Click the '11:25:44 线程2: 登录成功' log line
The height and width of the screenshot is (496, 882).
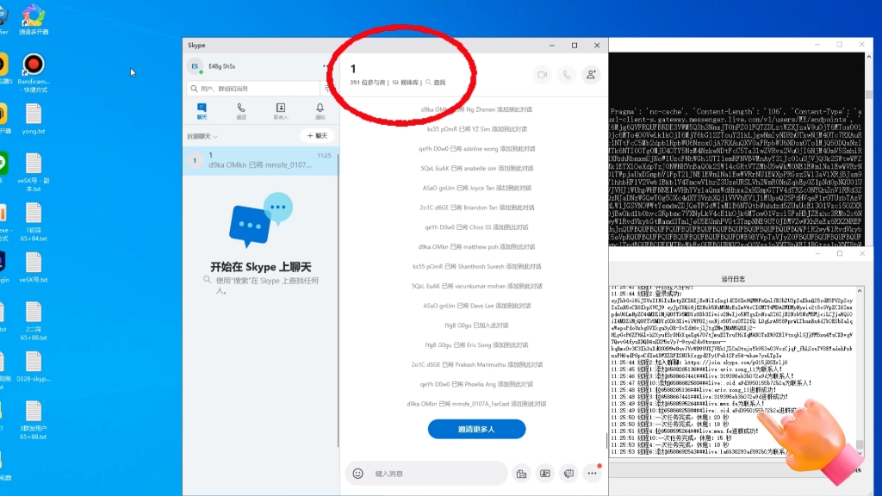(x=646, y=294)
